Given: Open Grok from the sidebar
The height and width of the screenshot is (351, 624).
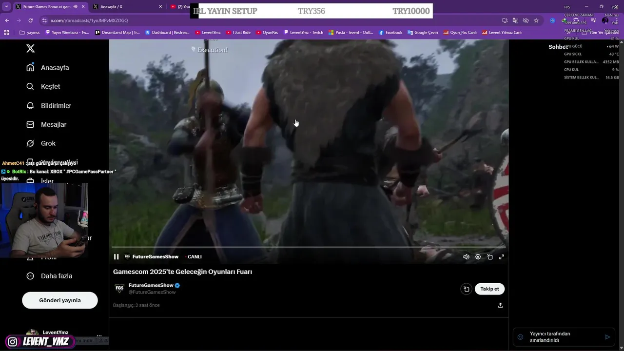Looking at the screenshot, I should click(x=41, y=143).
